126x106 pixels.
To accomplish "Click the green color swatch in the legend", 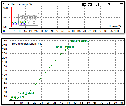I will coord(4,31).
